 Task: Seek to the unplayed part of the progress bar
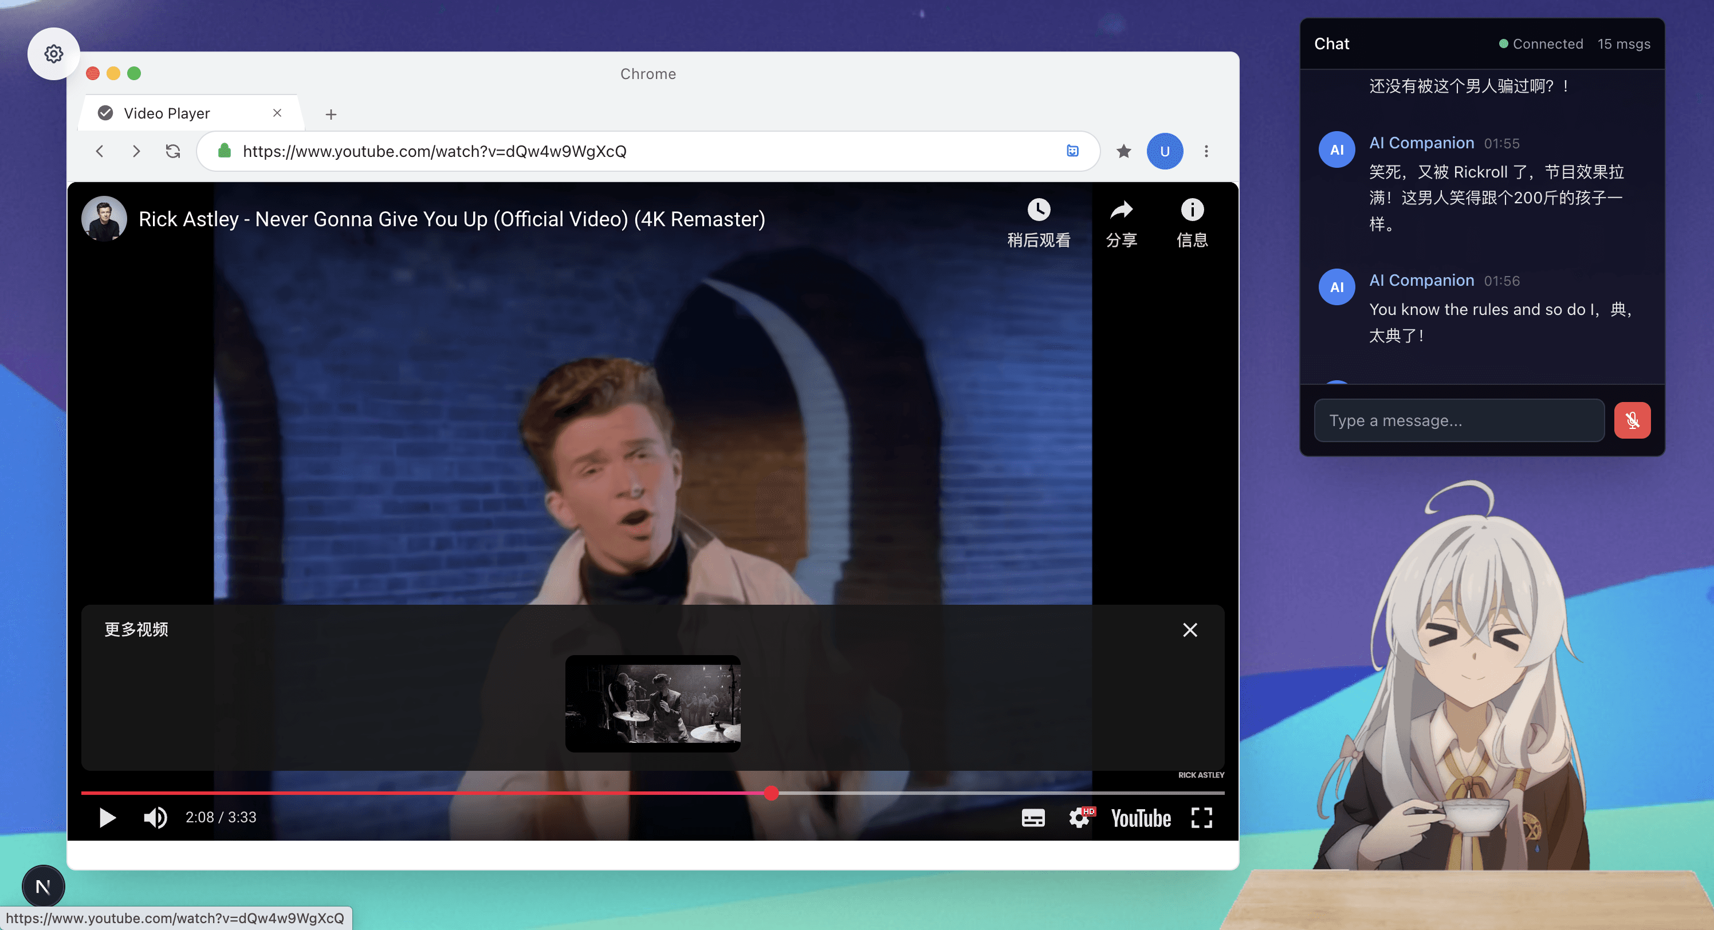point(1001,793)
